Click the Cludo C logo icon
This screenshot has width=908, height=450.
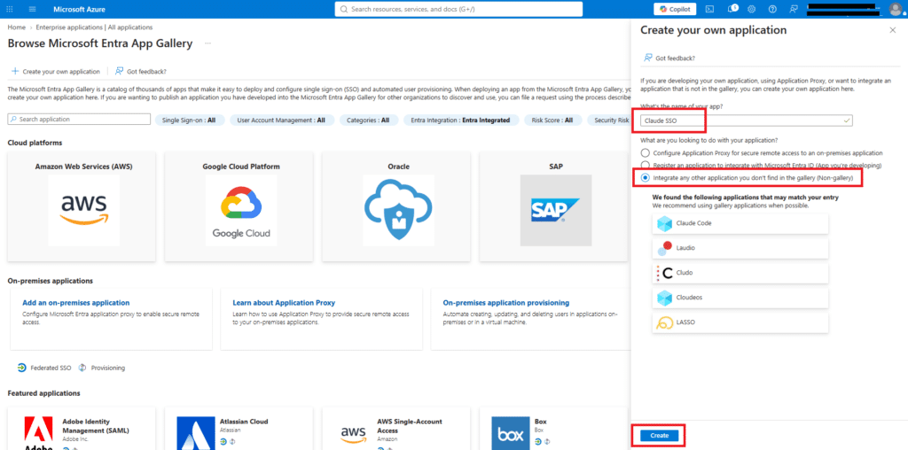point(664,273)
